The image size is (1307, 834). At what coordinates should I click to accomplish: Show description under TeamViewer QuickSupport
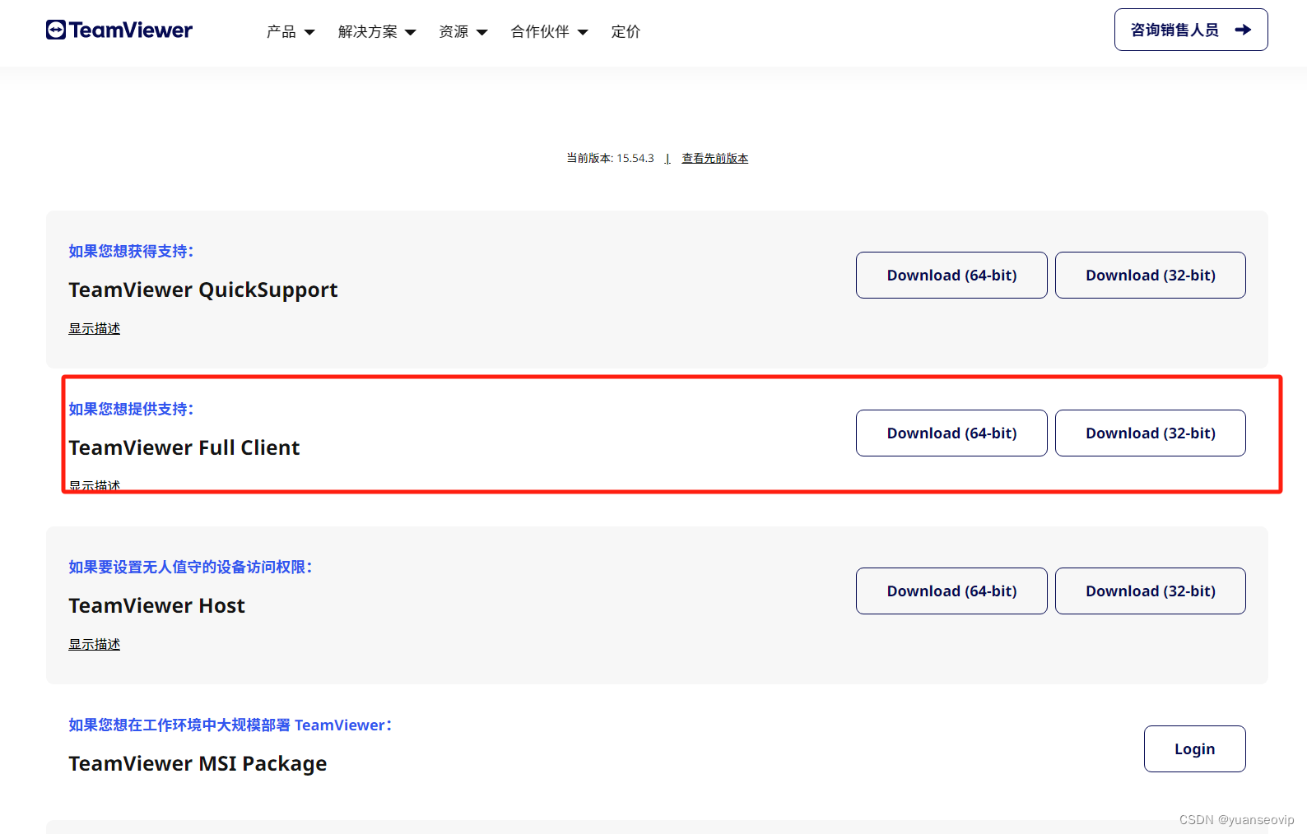[x=94, y=328]
